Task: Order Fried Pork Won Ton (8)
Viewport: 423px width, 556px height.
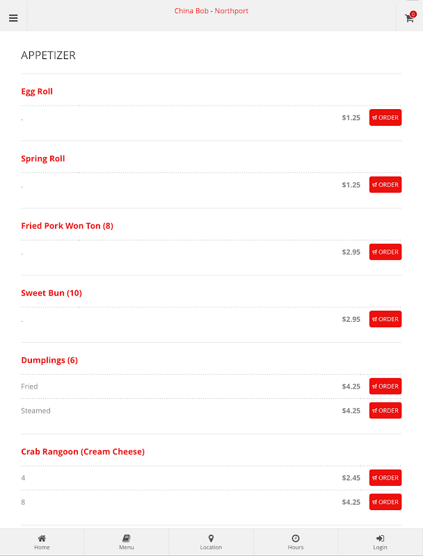Action: point(385,252)
